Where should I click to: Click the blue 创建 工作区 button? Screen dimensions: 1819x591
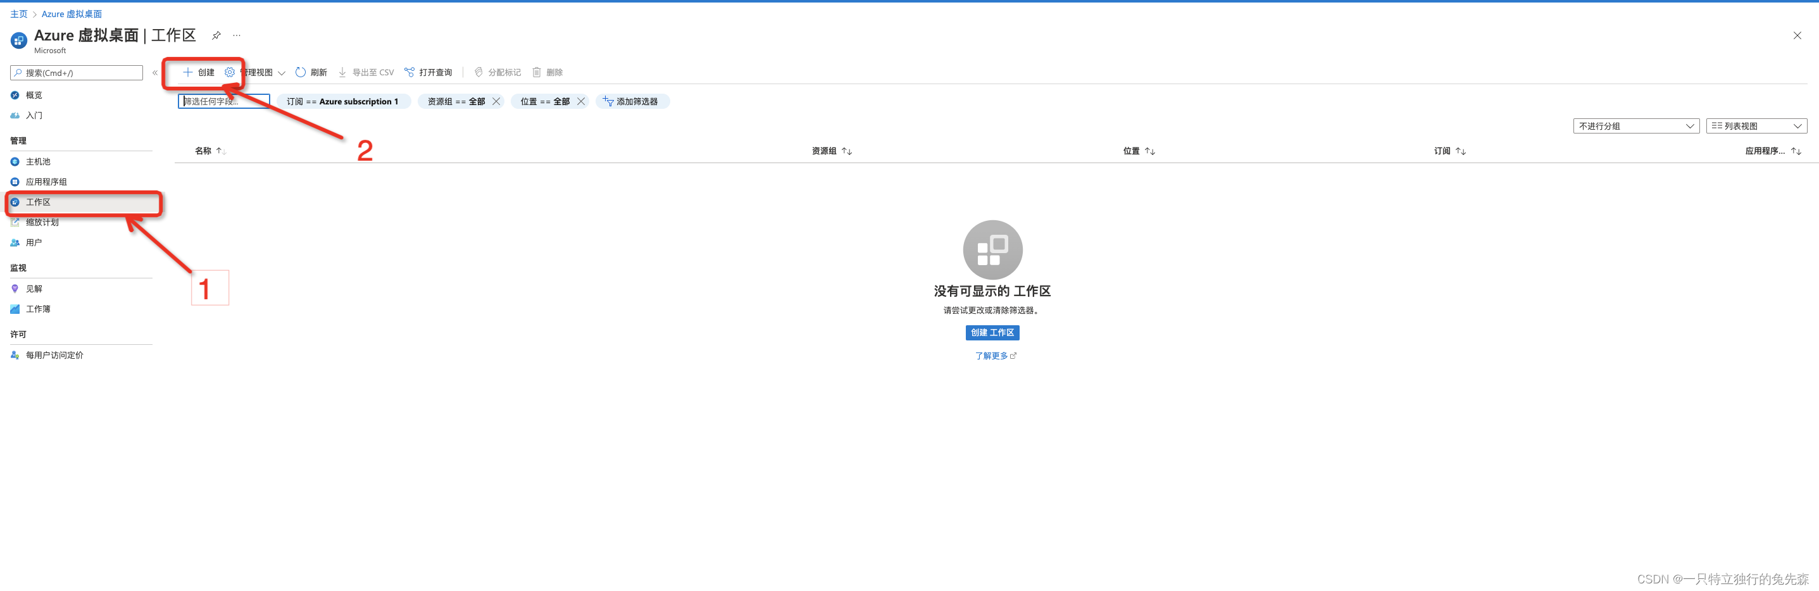click(992, 332)
